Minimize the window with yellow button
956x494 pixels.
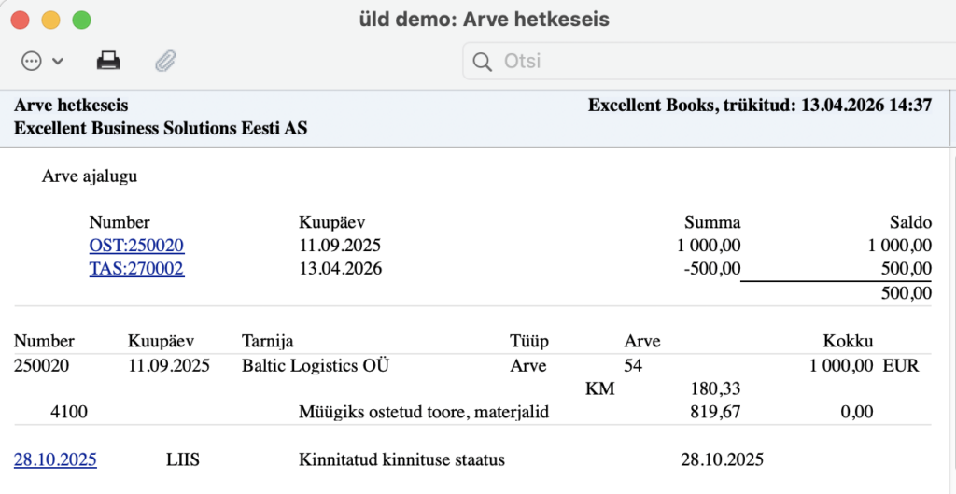51,19
